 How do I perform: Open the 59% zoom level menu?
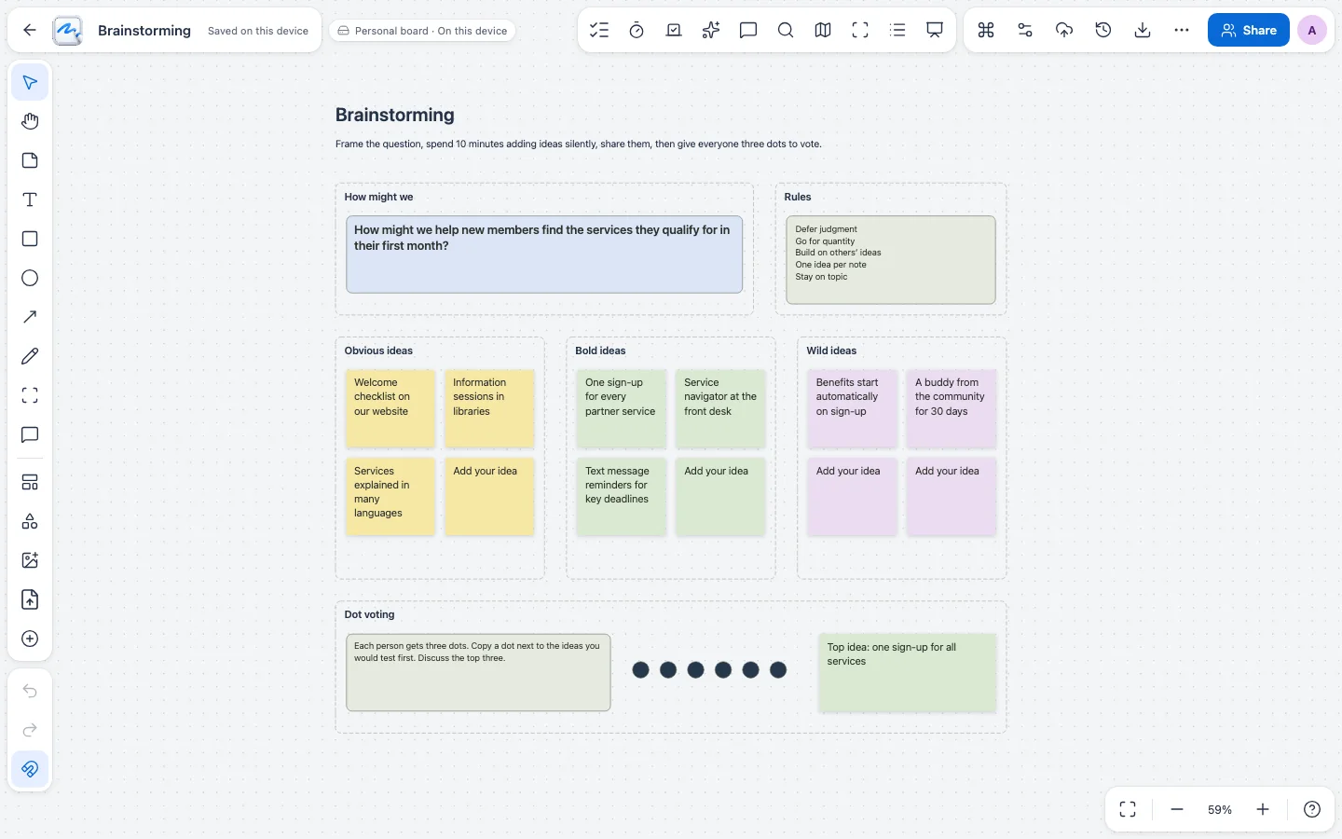[x=1220, y=809]
